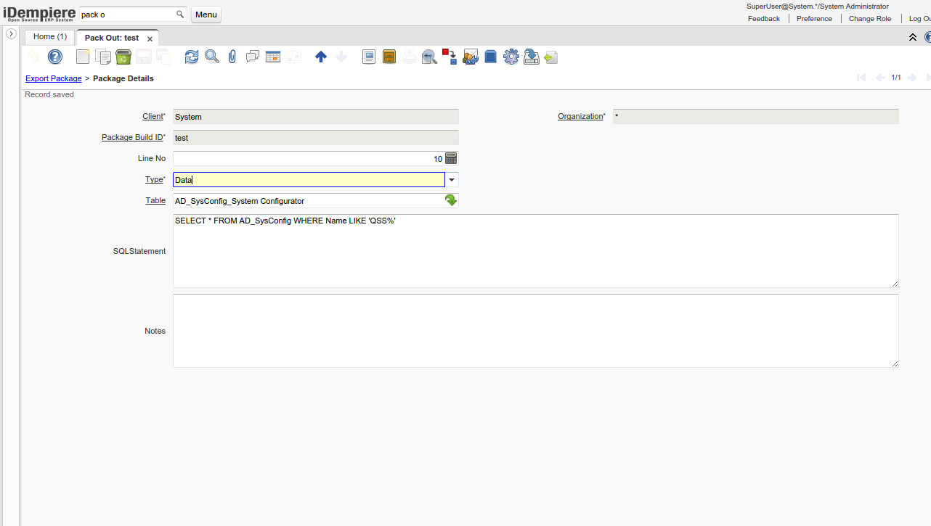Screen dimensions: 931x526
Task: Refresh the record using ReQuery icon
Action: [192, 57]
